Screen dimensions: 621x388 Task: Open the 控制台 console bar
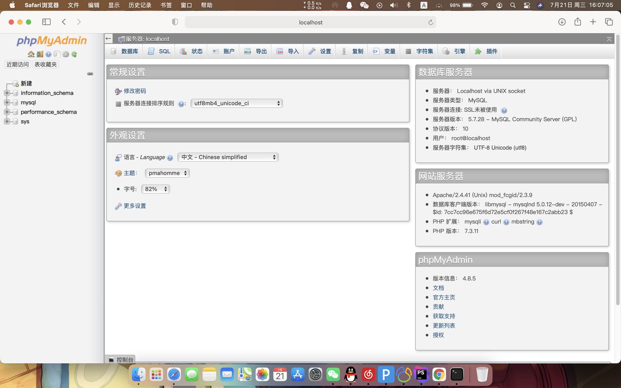pos(120,359)
